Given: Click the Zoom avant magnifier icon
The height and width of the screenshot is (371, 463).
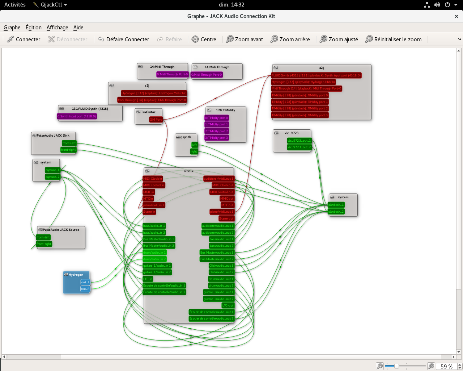Looking at the screenshot, I should click(x=230, y=39).
